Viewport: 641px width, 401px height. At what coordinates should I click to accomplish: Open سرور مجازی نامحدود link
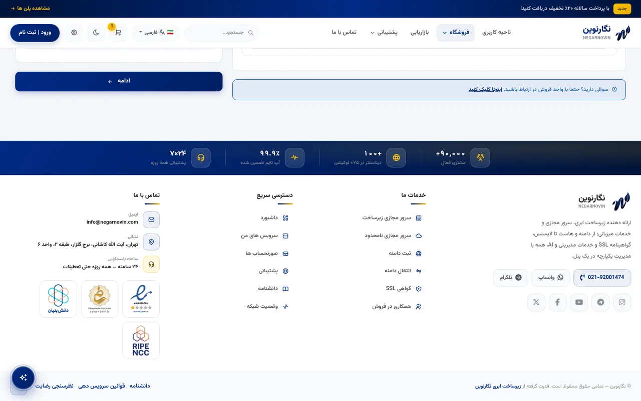[x=393, y=236]
